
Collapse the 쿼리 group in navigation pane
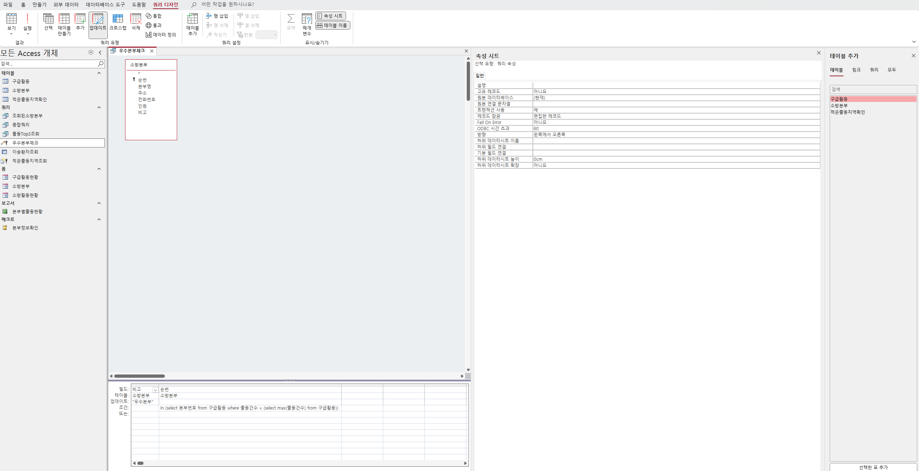(x=99, y=107)
